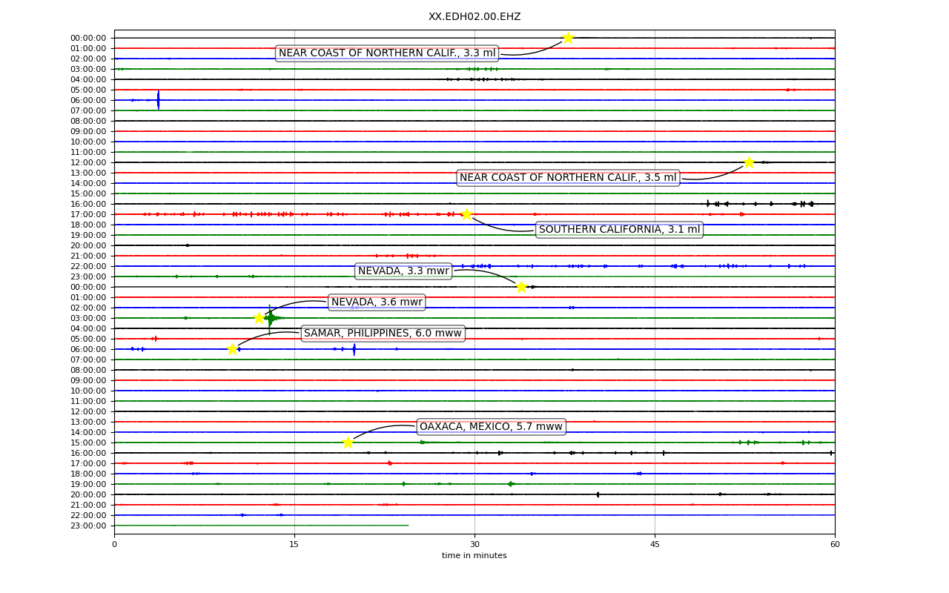
Task: Click the star marker for Northern Calif. 3.3 ml
Action: pyautogui.click(x=568, y=38)
